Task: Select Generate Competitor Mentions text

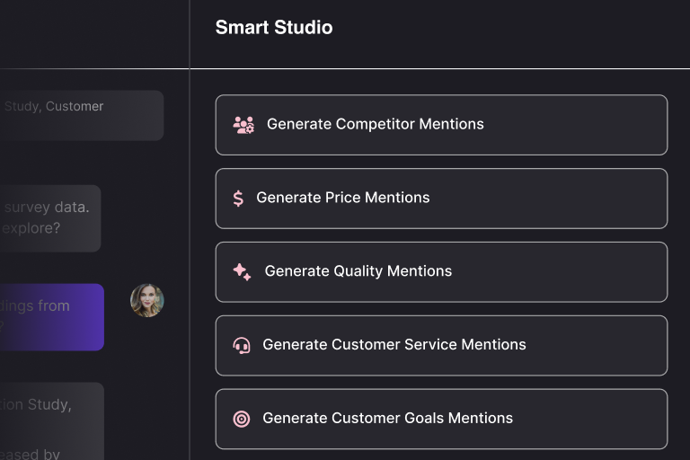Action: 376,124
